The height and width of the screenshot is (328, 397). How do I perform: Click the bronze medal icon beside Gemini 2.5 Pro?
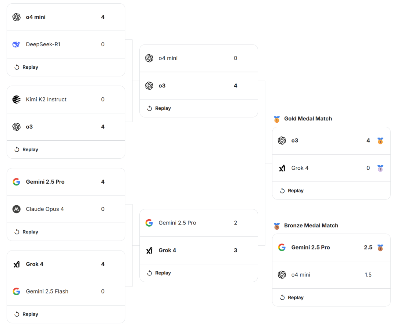pos(380,248)
